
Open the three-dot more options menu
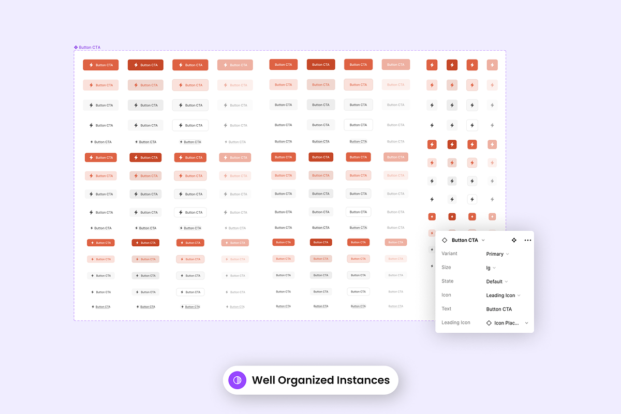pos(527,240)
